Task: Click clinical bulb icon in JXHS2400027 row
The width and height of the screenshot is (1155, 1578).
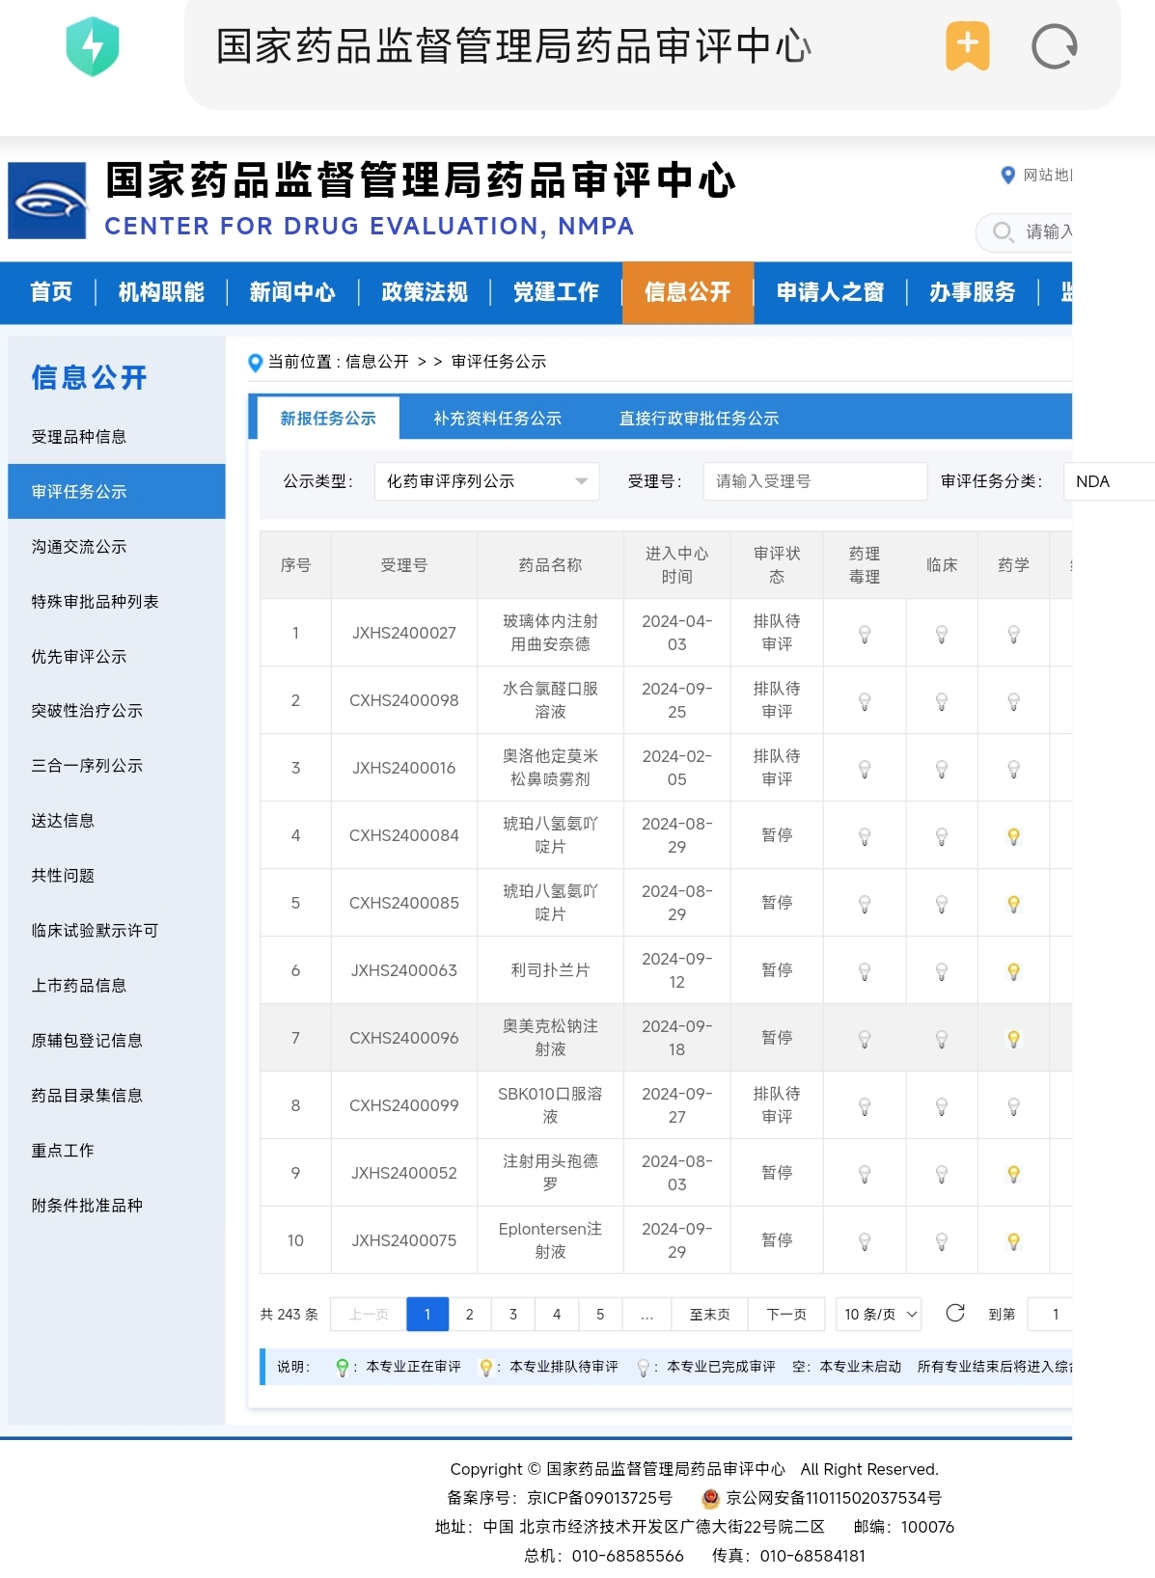Action: pyautogui.click(x=942, y=634)
